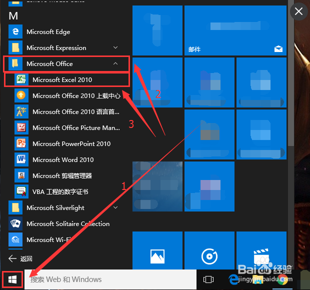Click the Solitaire Collection cards icon
Image resolution: width=310 pixels, height=290 pixels.
coord(15,223)
